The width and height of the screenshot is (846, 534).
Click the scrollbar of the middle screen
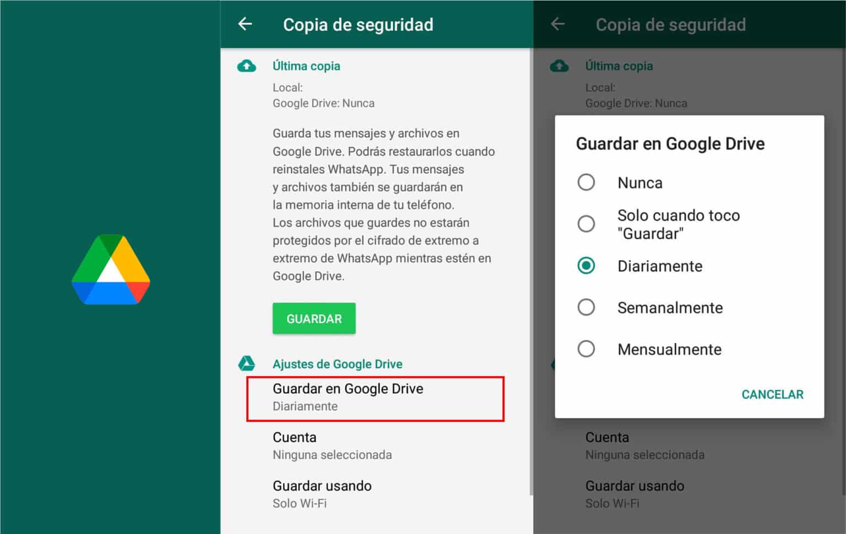pyautogui.click(x=531, y=272)
